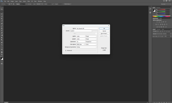This screenshot has height=103, width=172.
Task: Toggle the Anti-alias checkbox
Action: coord(27,4)
